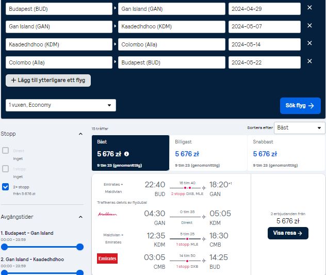Screen dimensions: 326x275
Task: Select the Snabbast results tab
Action: click(x=286, y=153)
